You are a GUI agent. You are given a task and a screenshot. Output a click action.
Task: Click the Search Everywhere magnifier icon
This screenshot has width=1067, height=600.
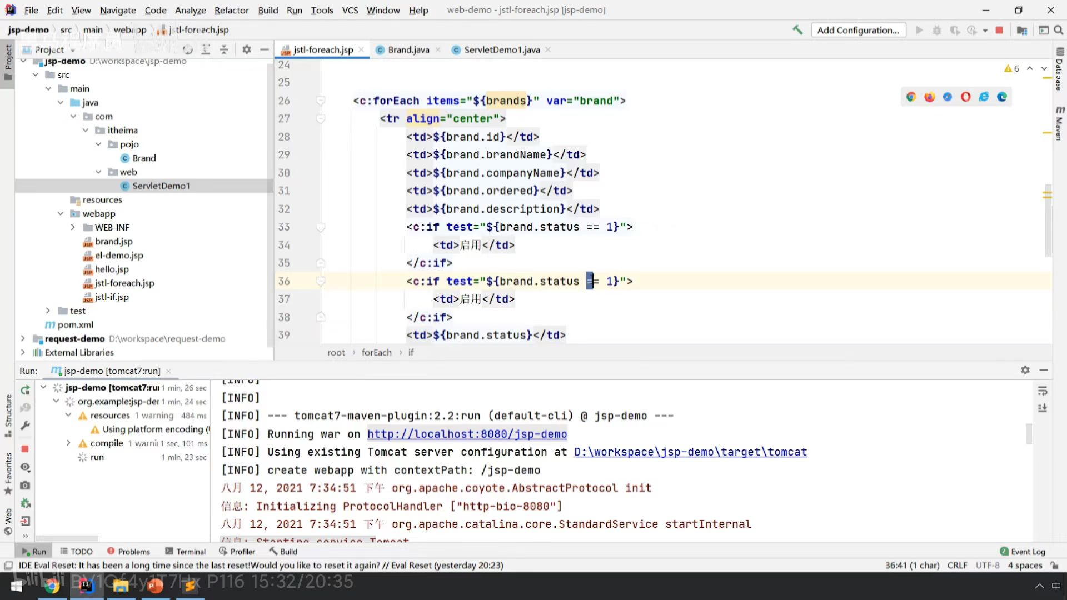(x=1059, y=30)
